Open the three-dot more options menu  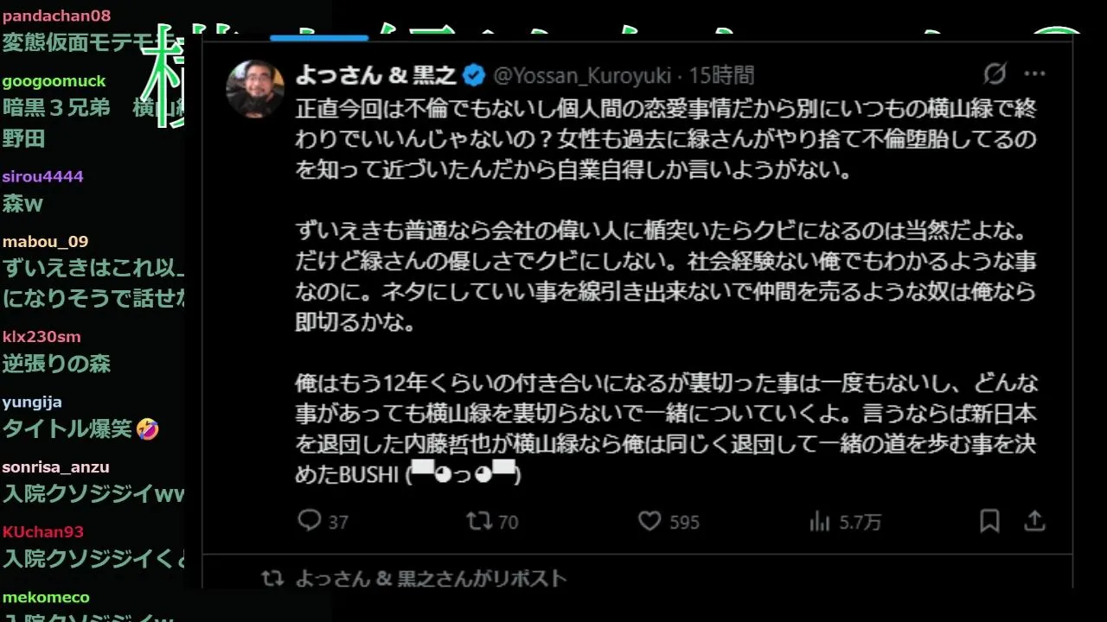coord(1034,74)
